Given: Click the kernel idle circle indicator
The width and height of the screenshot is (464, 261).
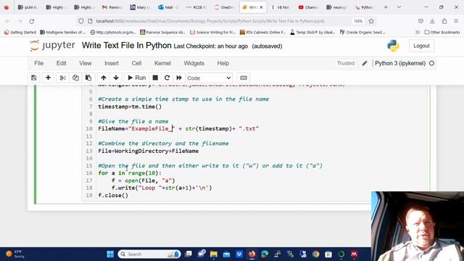Looking at the screenshot, I should [432, 63].
